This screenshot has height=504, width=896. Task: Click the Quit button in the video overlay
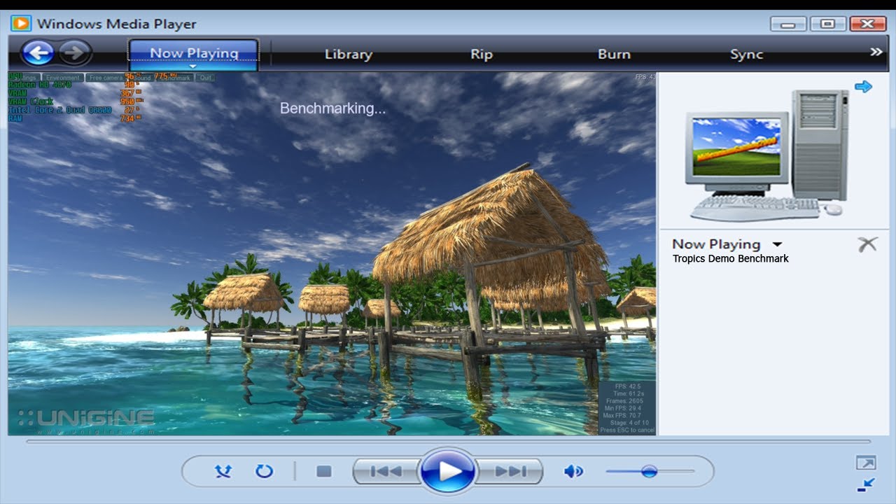205,78
